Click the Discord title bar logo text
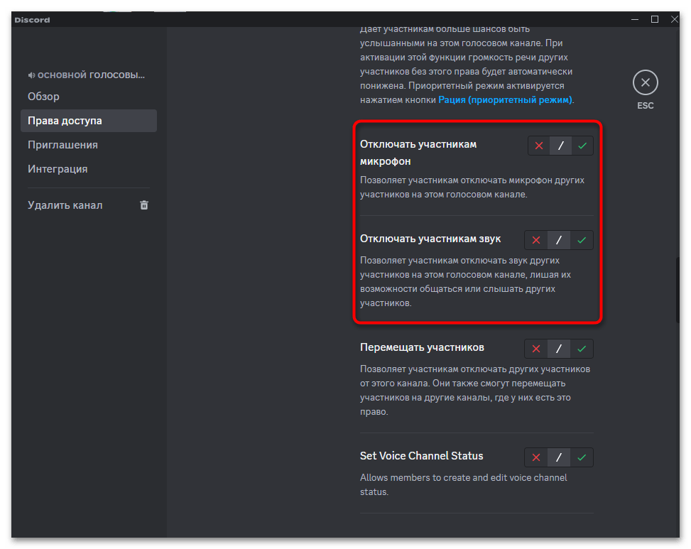The height and width of the screenshot is (549, 691). pos(32,20)
